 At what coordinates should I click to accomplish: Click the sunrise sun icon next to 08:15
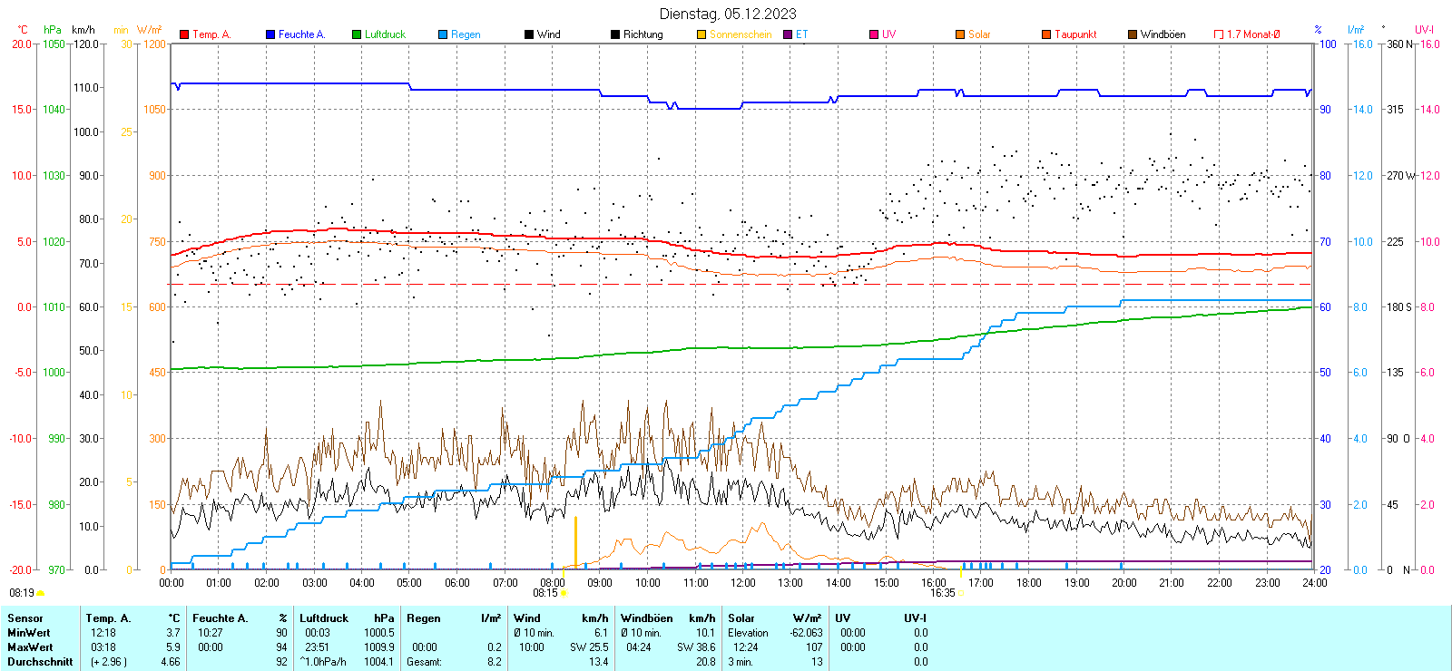coord(564,593)
